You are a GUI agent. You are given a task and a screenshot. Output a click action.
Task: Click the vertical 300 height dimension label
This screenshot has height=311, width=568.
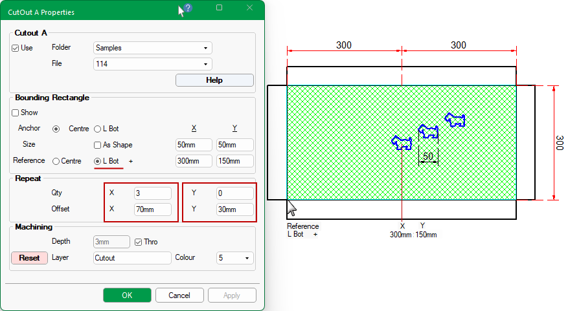pos(560,142)
